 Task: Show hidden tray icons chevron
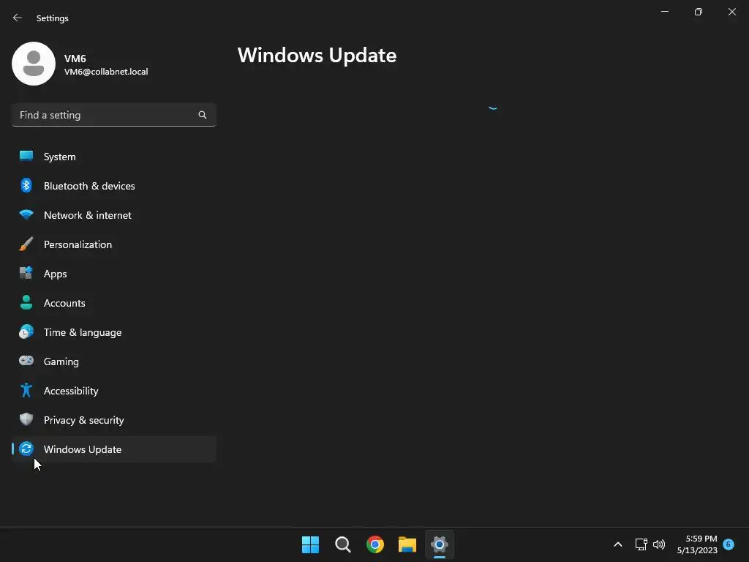(x=617, y=544)
